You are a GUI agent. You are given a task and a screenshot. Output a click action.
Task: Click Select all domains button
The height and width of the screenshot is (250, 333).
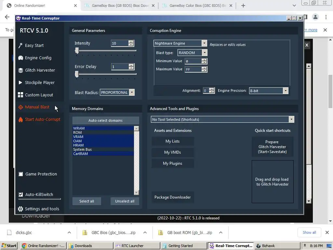click(87, 201)
